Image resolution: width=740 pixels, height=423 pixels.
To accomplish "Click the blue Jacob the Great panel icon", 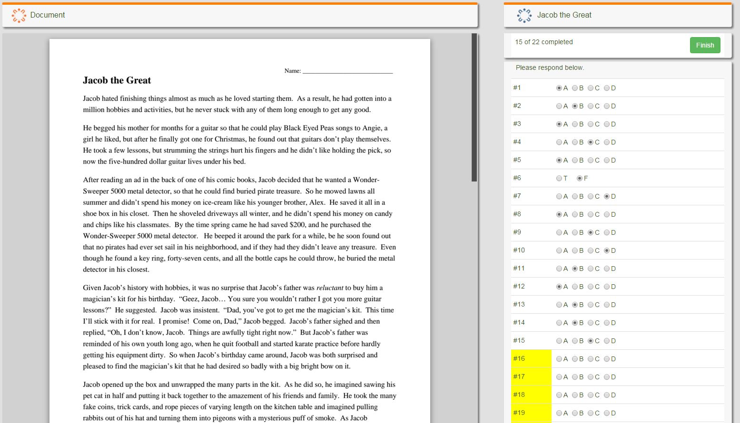I will (x=524, y=15).
